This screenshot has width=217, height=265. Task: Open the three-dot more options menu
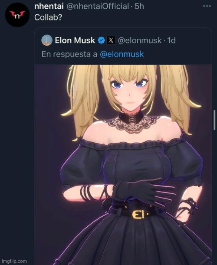[207, 6]
